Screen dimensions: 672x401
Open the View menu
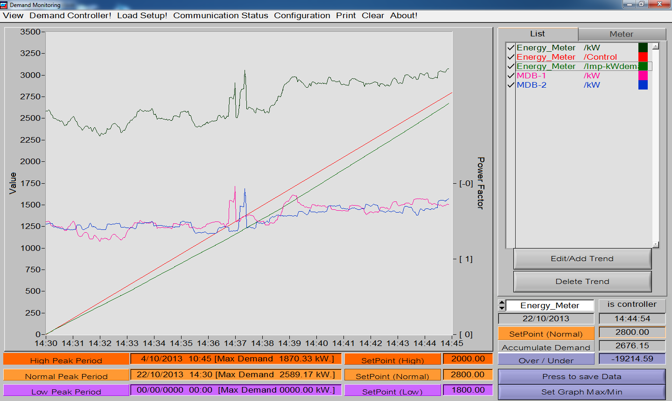[13, 15]
